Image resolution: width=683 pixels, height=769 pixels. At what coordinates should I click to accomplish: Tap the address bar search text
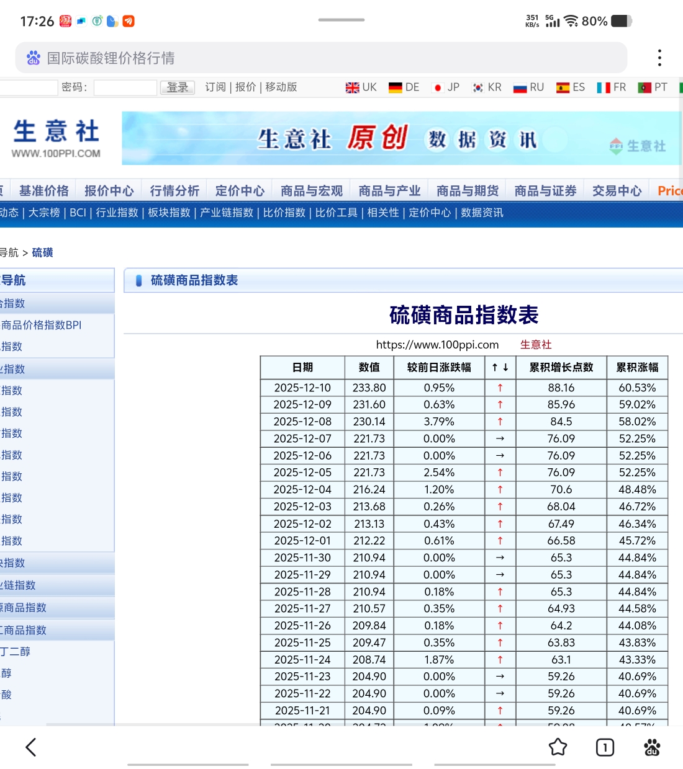pos(111,58)
